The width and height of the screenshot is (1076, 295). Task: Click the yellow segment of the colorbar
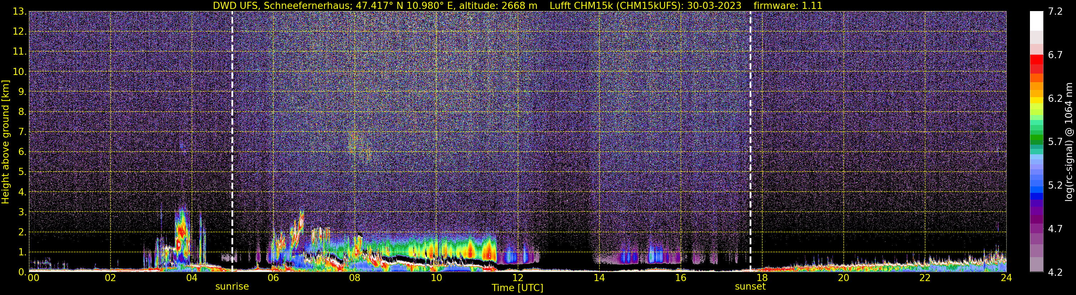tap(1037, 100)
